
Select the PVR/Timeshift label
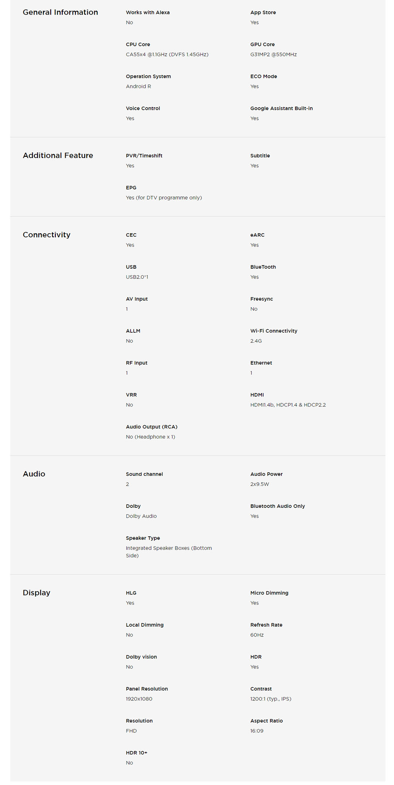[144, 156]
